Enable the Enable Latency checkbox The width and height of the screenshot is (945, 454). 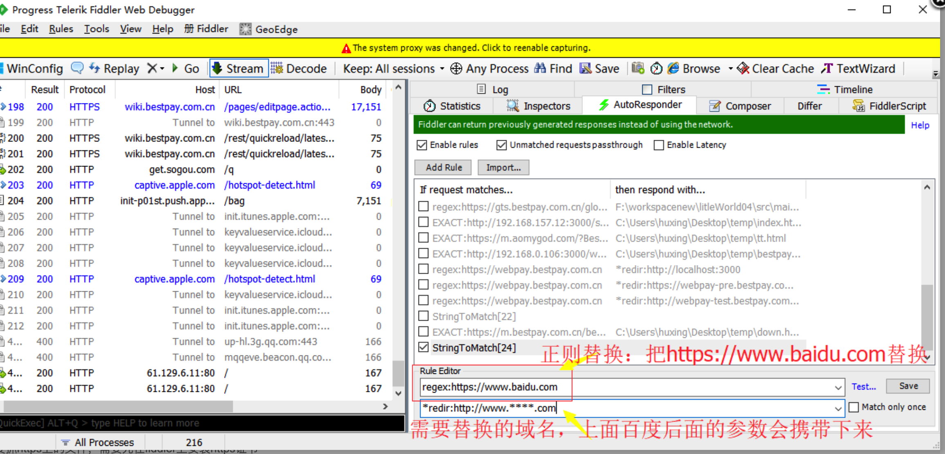[659, 145]
